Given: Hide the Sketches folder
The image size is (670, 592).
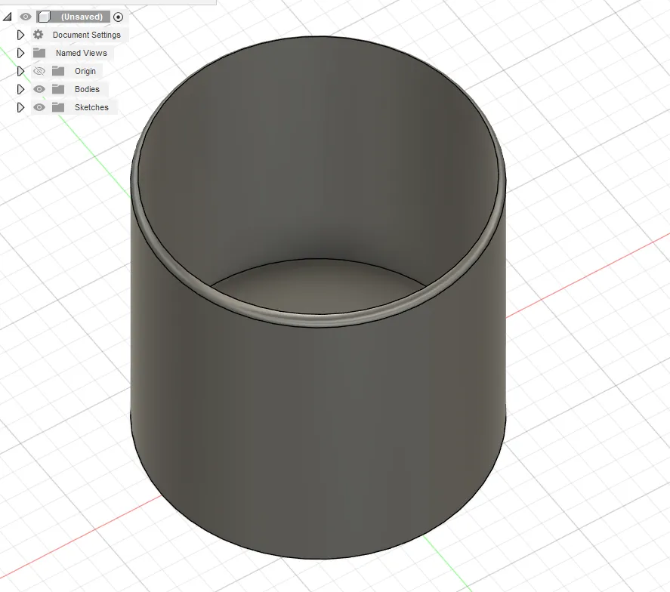Looking at the screenshot, I should 39,107.
